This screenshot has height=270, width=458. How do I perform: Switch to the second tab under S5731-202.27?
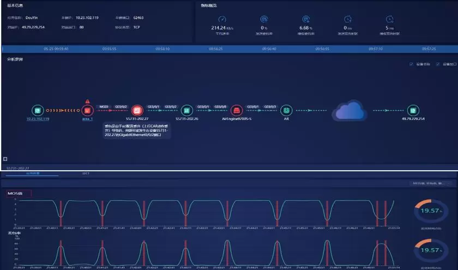click(86, 173)
